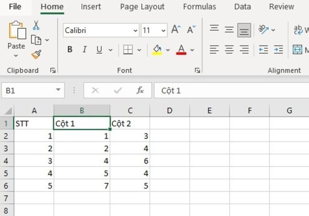
Task: Toggle Bottom Align option
Action: 244,30
